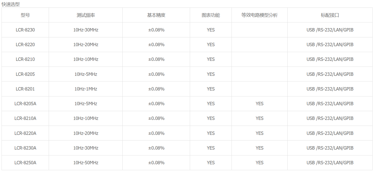Click the 测试频率 column header

tap(86, 15)
